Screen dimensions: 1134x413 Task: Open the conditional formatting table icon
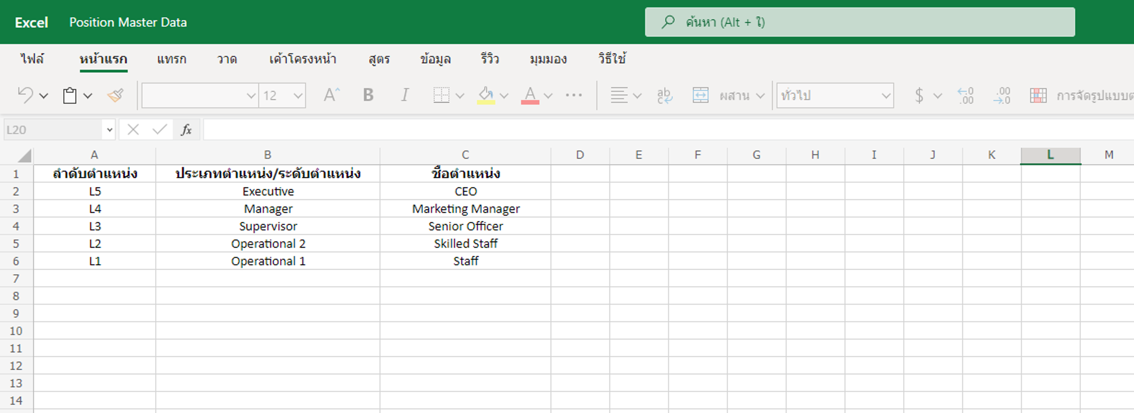(1037, 95)
